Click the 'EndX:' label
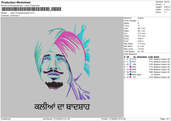 (127, 39)
